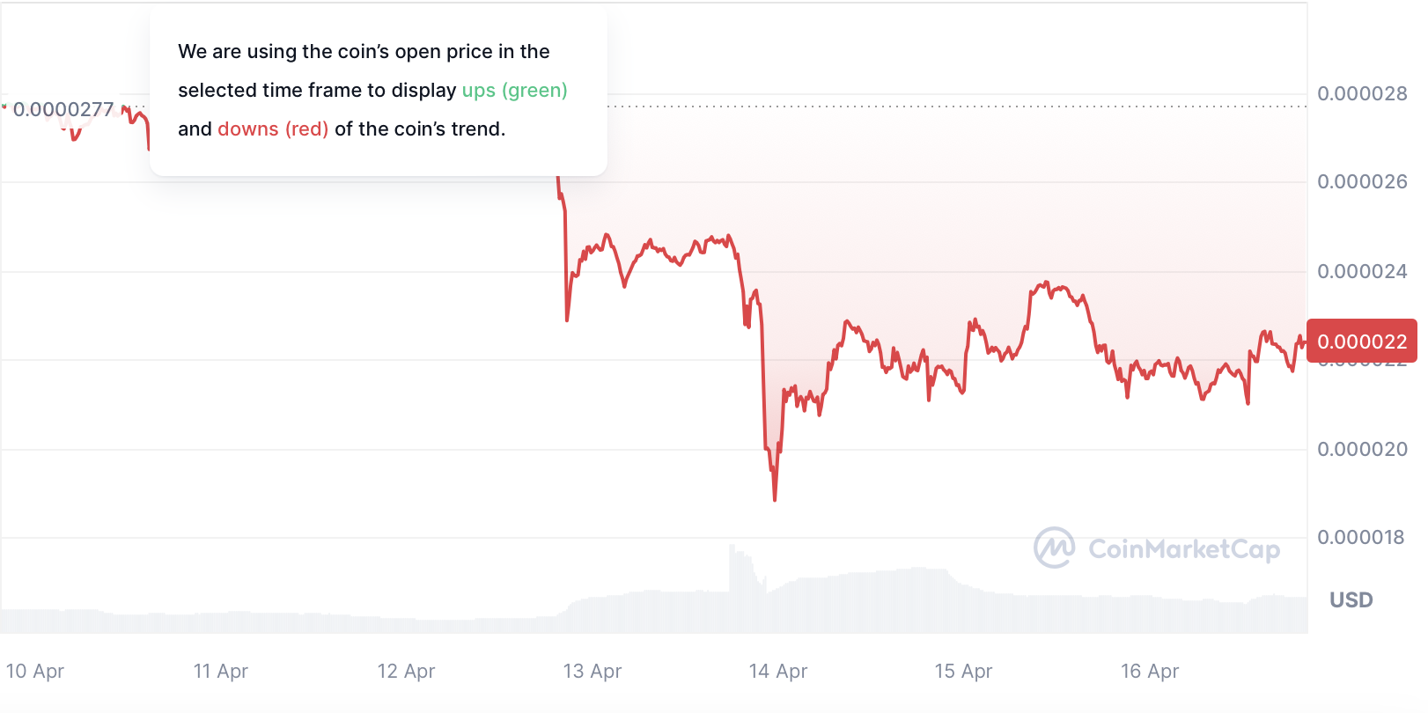Click the 0.000026 y-axis price label
Viewport: 1428px width, 713px height.
(1362, 181)
